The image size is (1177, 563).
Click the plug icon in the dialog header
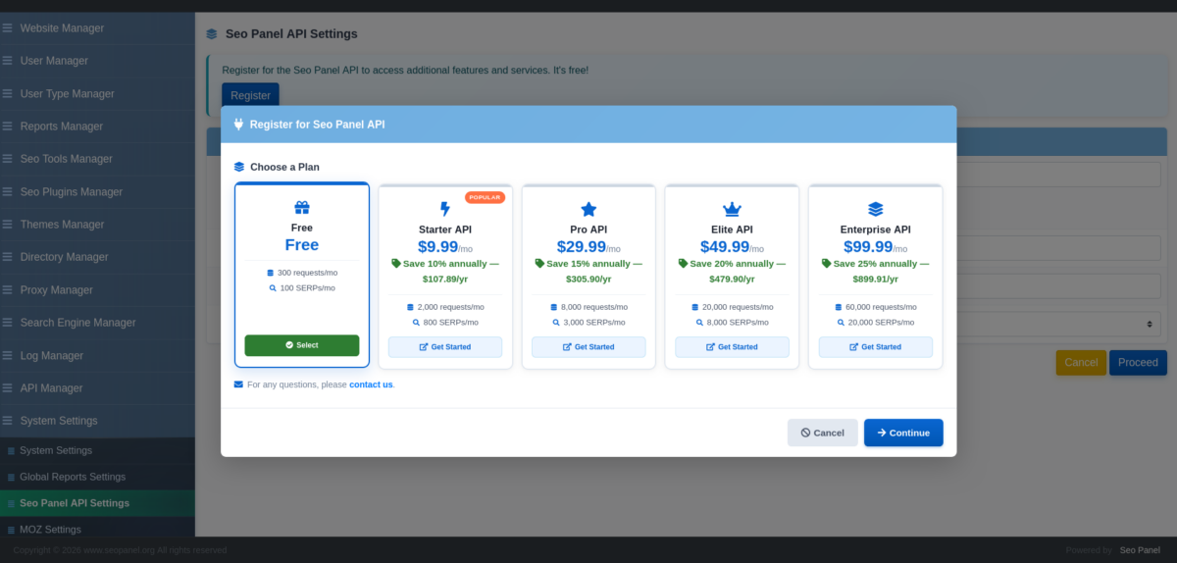pyautogui.click(x=238, y=125)
